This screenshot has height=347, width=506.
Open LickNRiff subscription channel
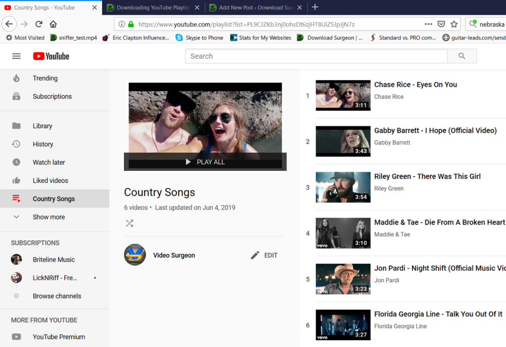point(54,278)
